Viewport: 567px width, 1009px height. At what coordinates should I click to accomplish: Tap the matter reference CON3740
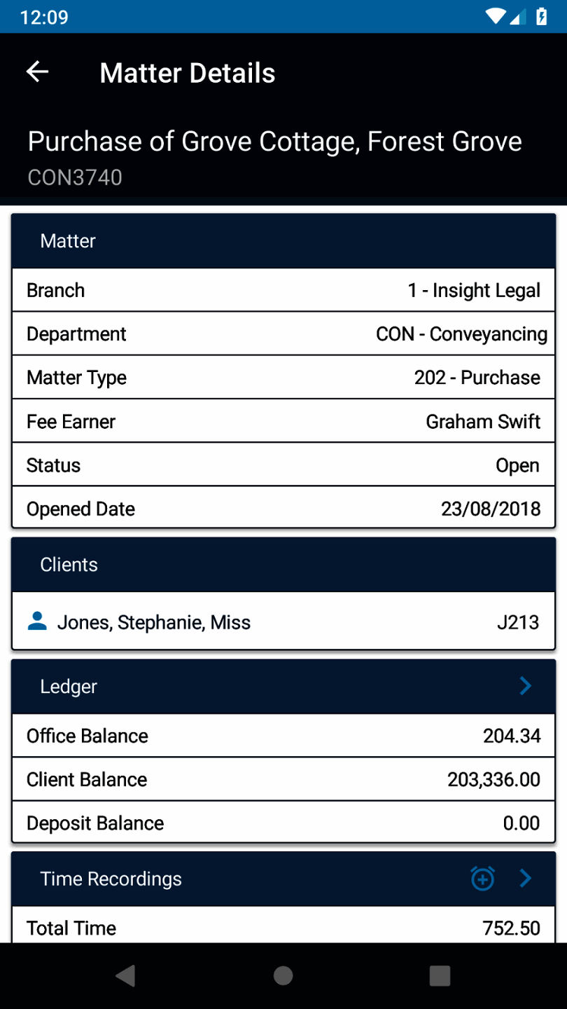(75, 177)
